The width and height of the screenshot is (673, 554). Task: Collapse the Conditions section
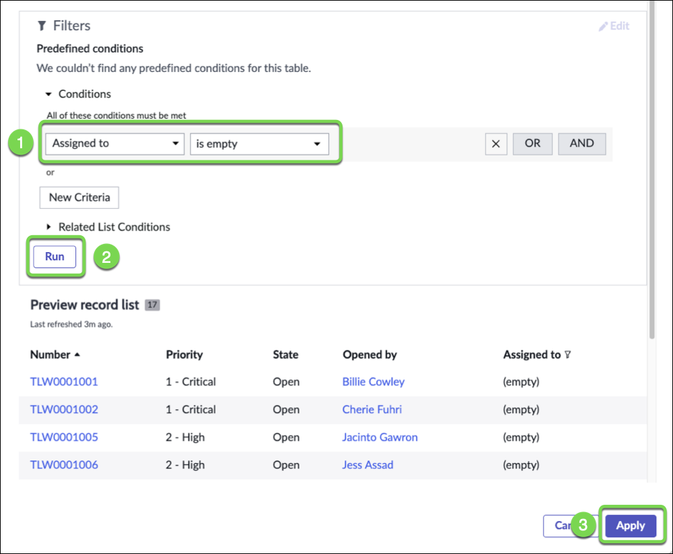pos(48,94)
